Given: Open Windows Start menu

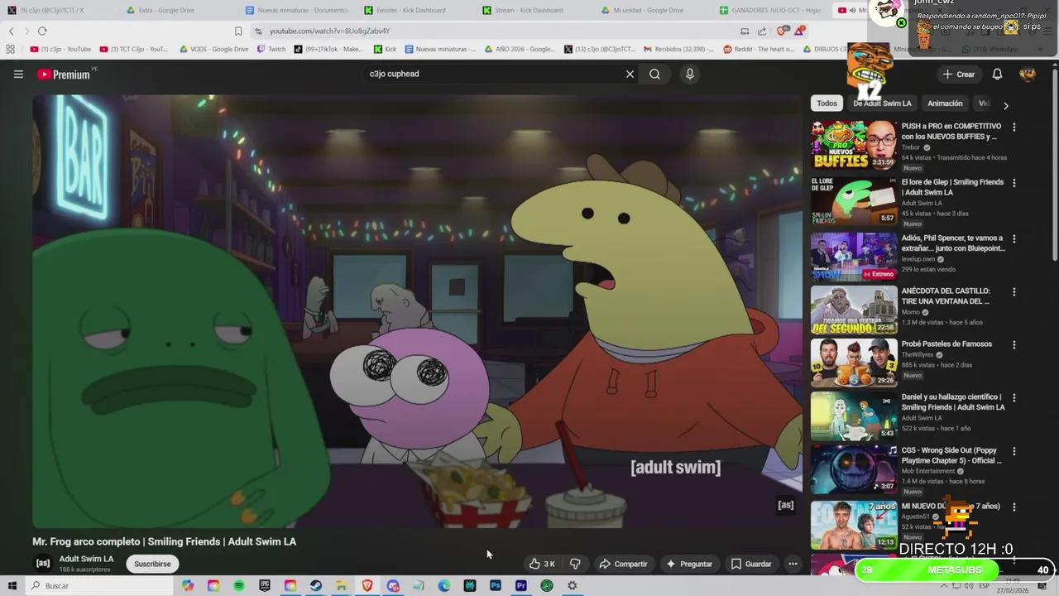Looking at the screenshot, I should (x=12, y=585).
